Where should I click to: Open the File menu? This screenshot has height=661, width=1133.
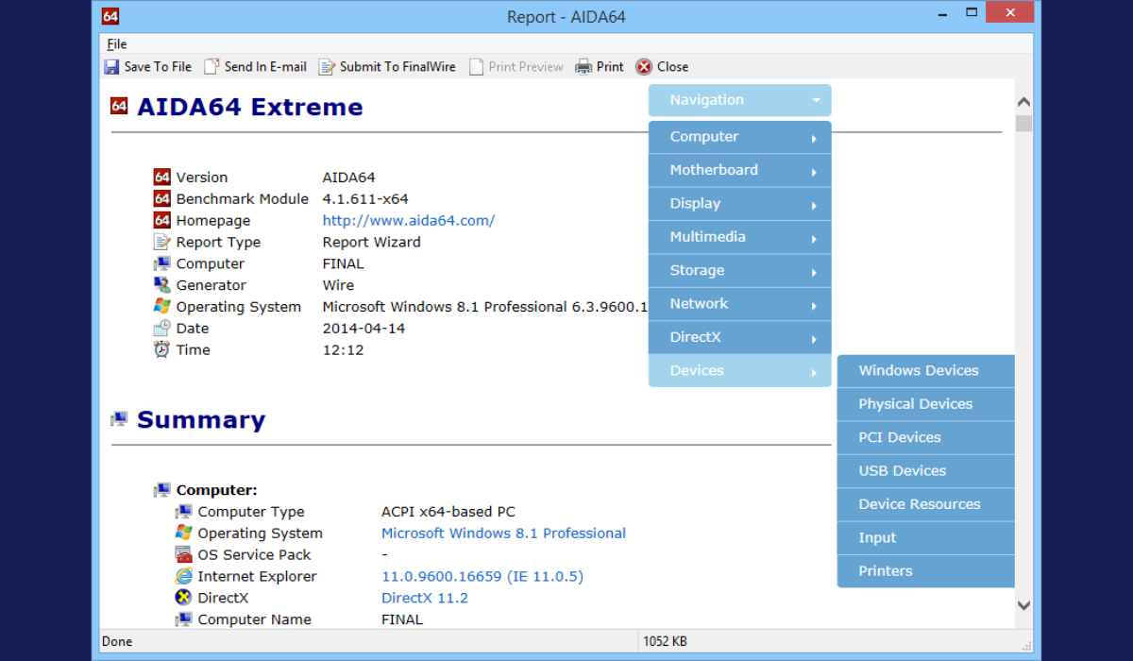pyautogui.click(x=116, y=43)
